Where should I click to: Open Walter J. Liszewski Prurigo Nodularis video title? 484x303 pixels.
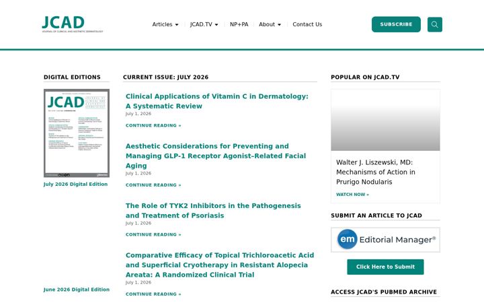pyautogui.click(x=376, y=172)
